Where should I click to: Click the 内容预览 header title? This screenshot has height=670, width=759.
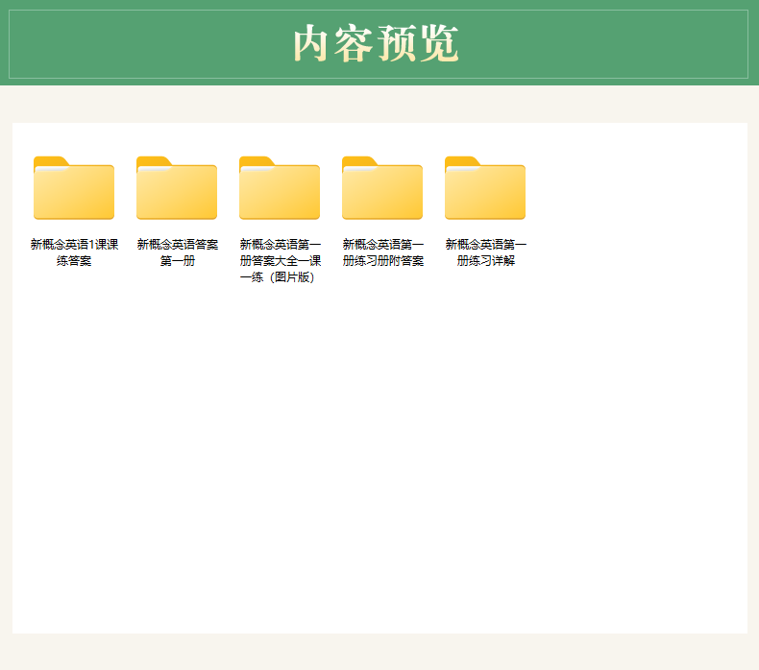[376, 43]
